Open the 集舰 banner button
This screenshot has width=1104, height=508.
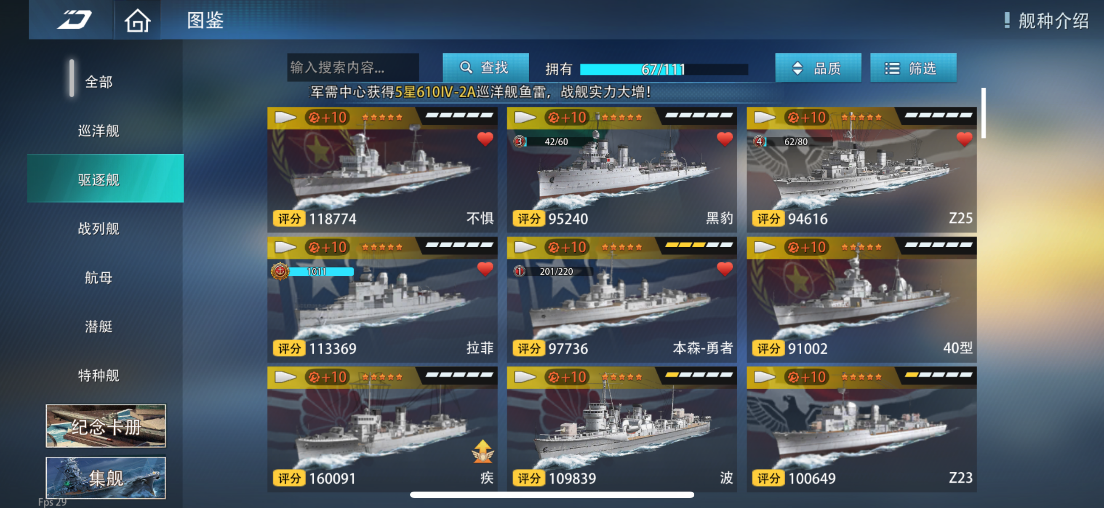pos(105,478)
